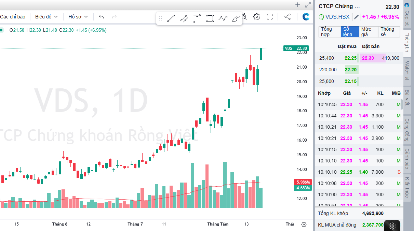
Task: Click the Tháng Tám label on time axis
Action: click(218, 224)
